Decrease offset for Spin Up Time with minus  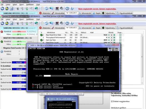[109, 40]
